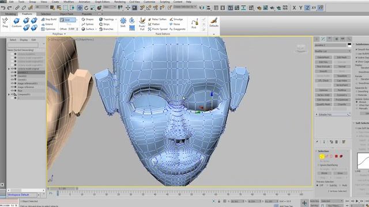The width and height of the screenshot is (369, 207).
Task: Toggle visibility eye of Compass001
Action: [x=12, y=94]
